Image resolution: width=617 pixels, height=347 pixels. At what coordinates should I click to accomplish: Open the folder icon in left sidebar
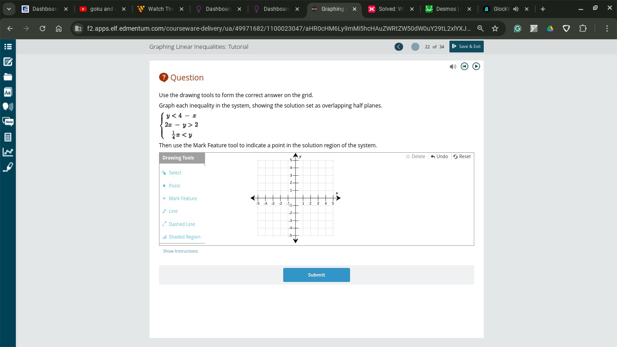pos(8,77)
